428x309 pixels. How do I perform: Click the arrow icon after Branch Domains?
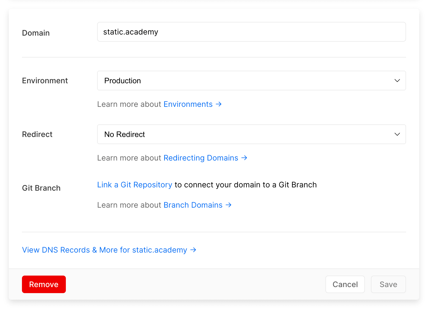click(228, 205)
